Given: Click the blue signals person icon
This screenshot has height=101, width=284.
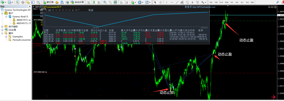Looking at the screenshot, I should (62, 2).
